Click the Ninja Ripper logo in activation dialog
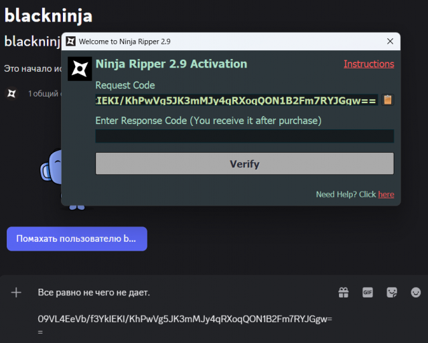The image size is (428, 343). pyautogui.click(x=80, y=69)
